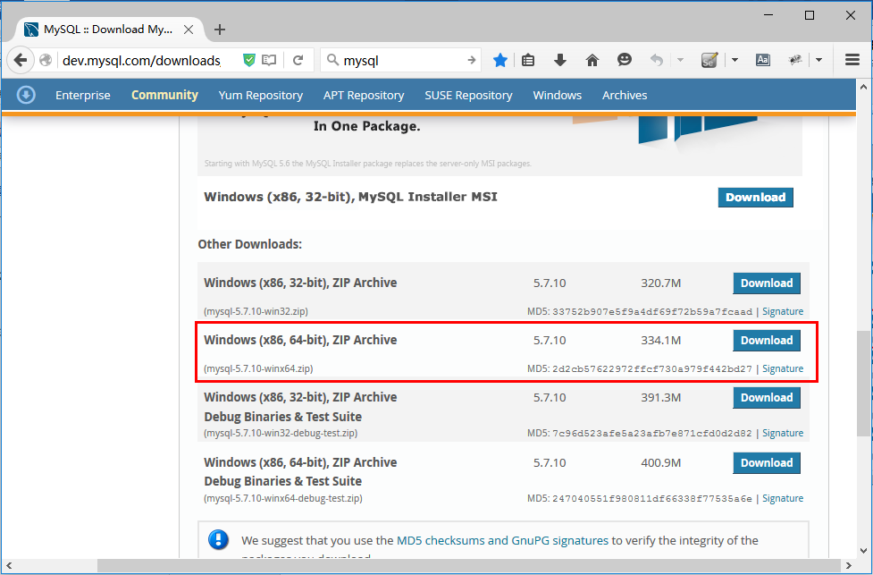Open Yum Repository page
Image resolution: width=873 pixels, height=575 pixels.
tap(261, 96)
